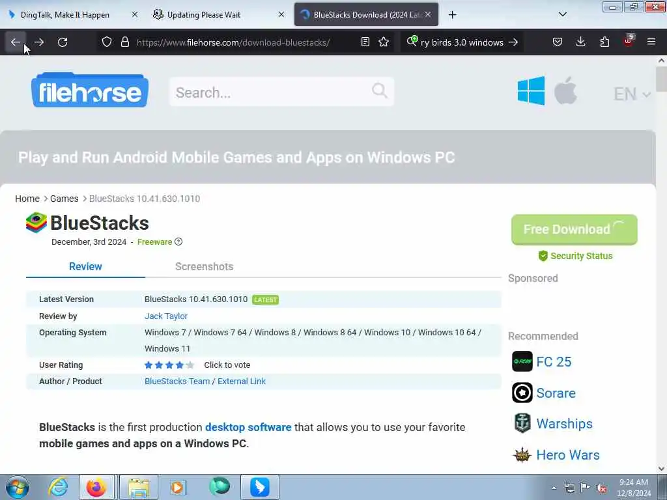View site security padlock info
Viewport: 667px width, 500px height.
coord(124,42)
